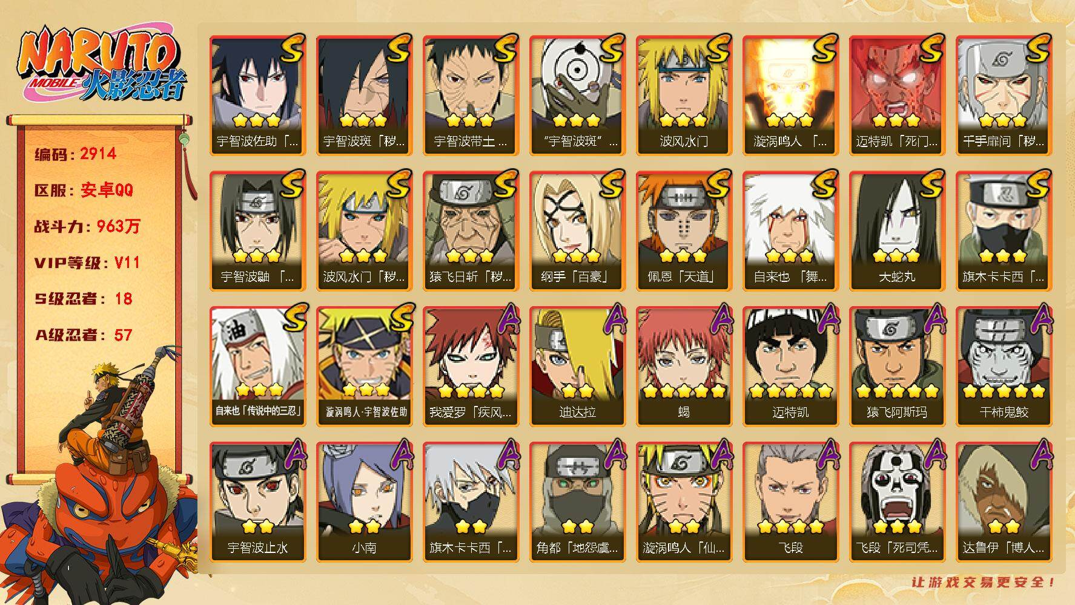Select the 蝎 ninja card
1075x605 pixels.
pyautogui.click(x=684, y=367)
